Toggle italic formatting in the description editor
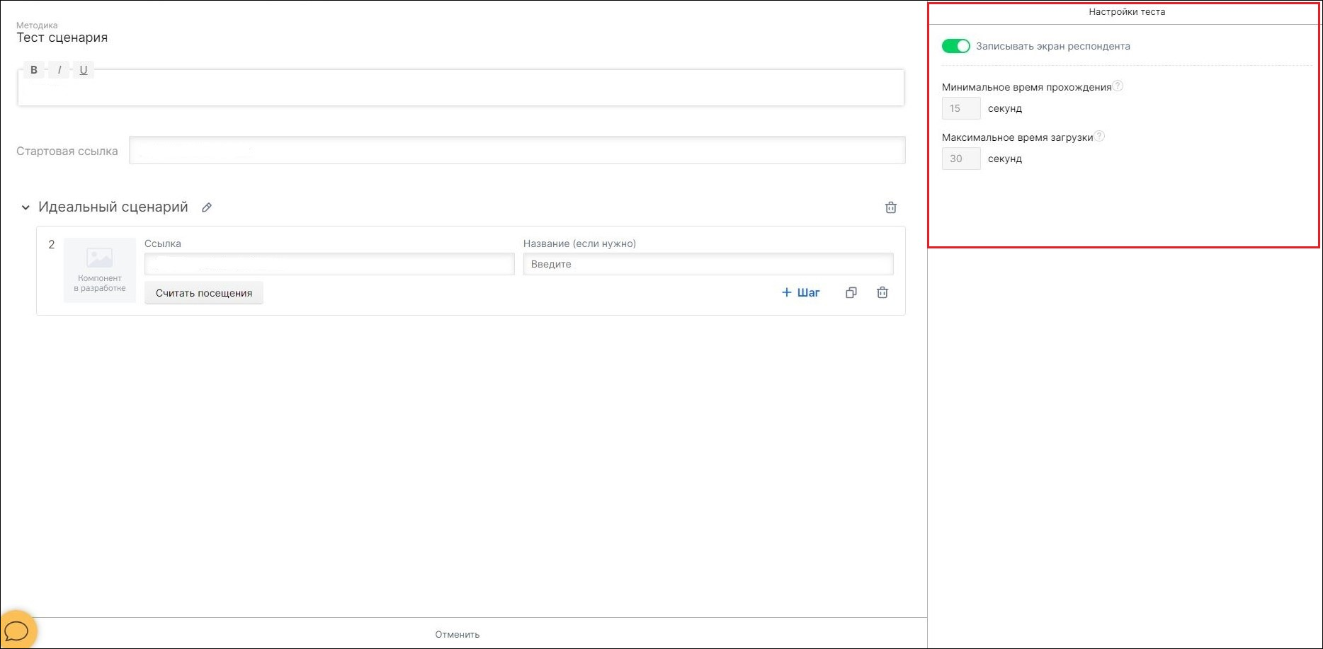 coord(59,70)
